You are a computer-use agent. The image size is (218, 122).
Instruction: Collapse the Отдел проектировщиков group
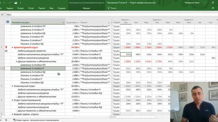pos(12,100)
